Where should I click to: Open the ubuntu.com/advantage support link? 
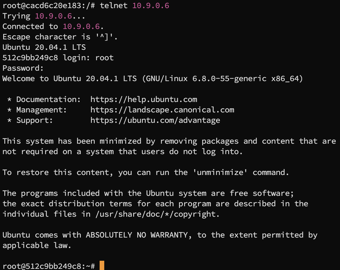tap(155, 120)
